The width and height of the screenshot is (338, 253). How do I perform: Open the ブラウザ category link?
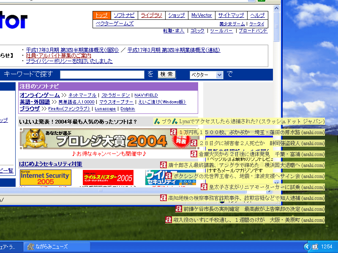30,109
